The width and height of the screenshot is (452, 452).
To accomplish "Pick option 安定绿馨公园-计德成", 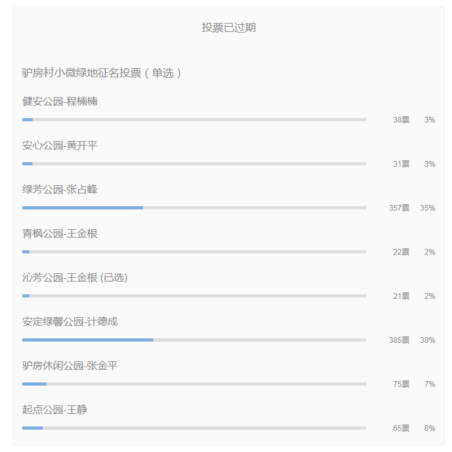I will tap(70, 322).
